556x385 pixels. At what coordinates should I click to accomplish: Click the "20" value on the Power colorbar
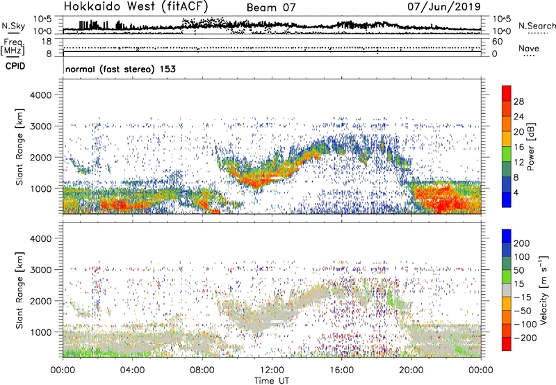(x=518, y=132)
